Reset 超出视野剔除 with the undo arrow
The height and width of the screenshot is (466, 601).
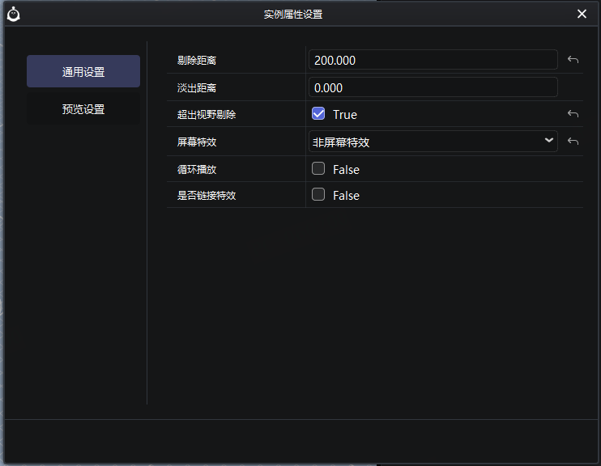573,114
